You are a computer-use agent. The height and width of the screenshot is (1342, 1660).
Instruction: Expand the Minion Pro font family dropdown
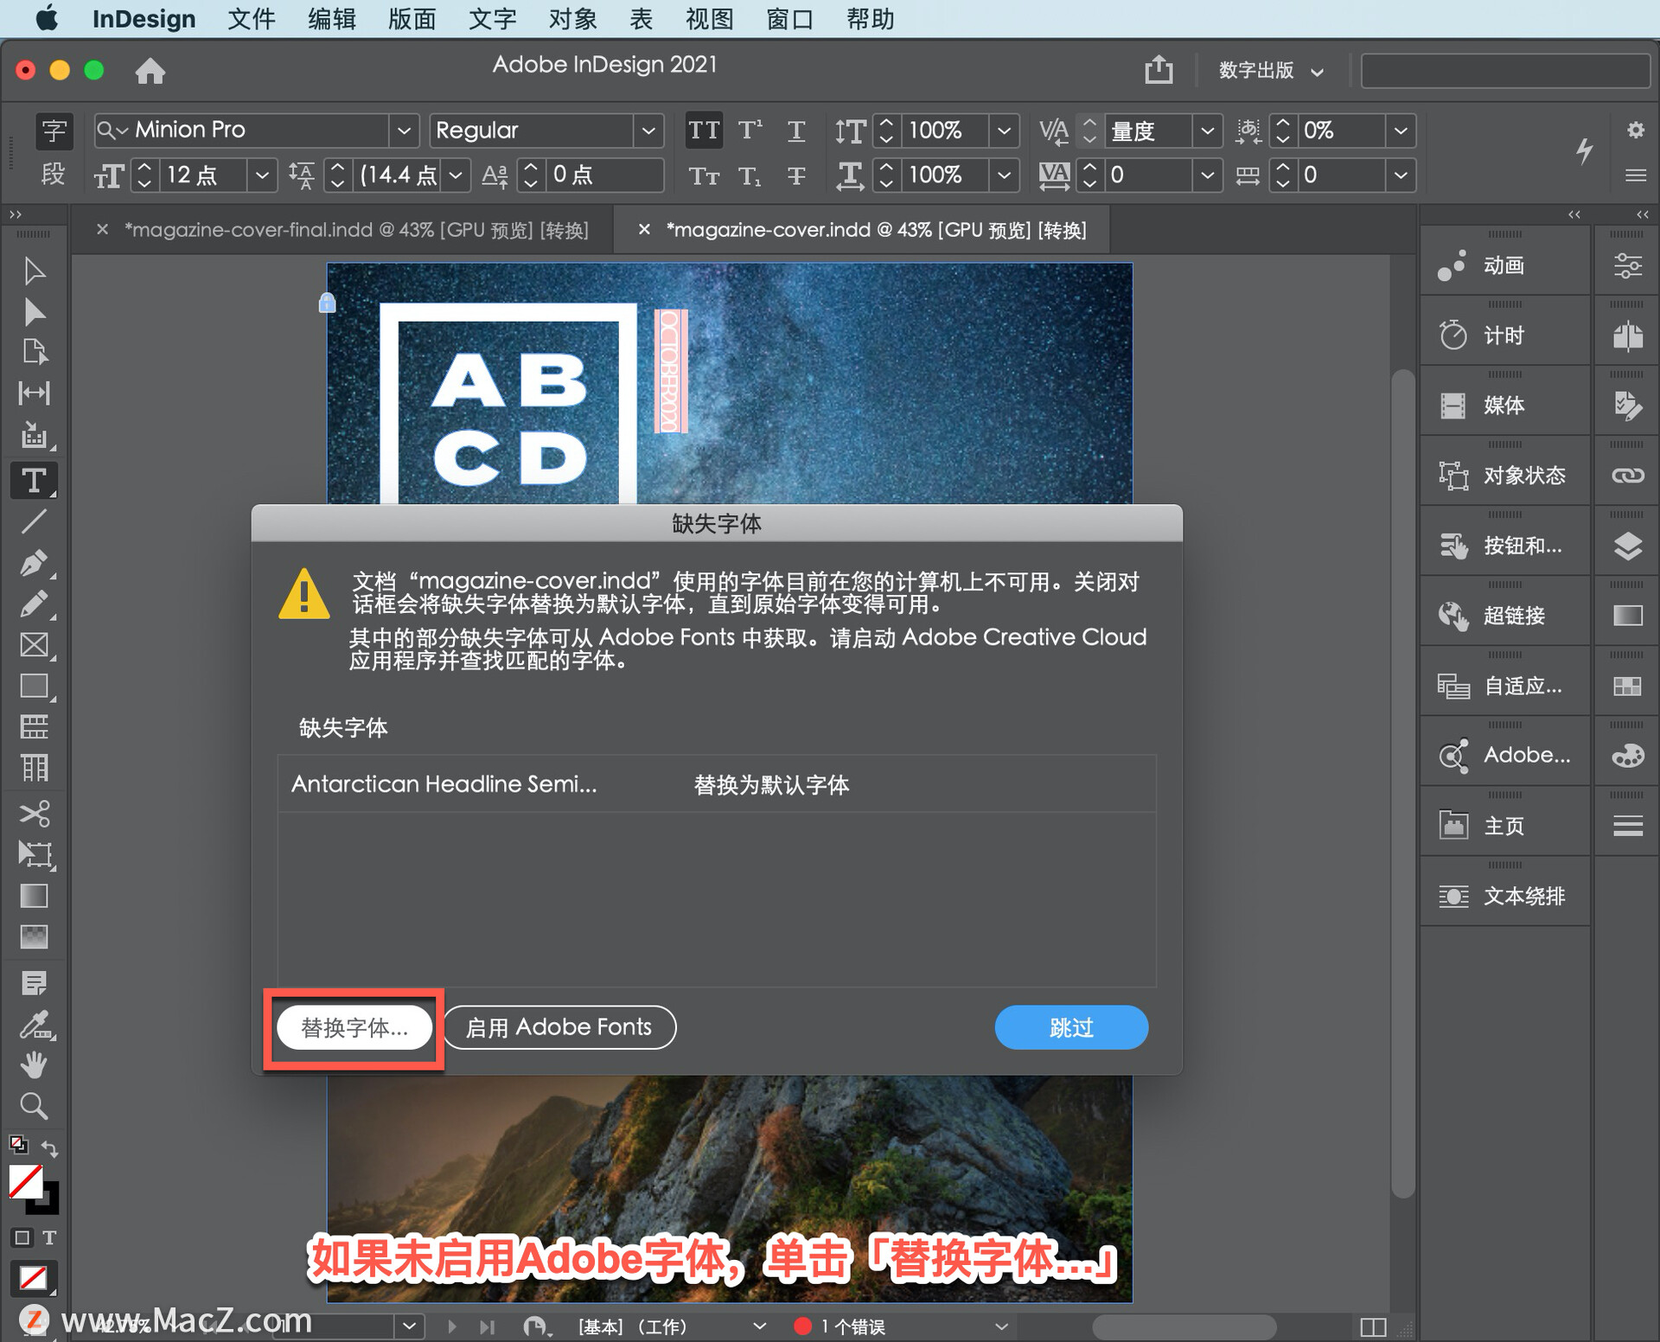404,131
